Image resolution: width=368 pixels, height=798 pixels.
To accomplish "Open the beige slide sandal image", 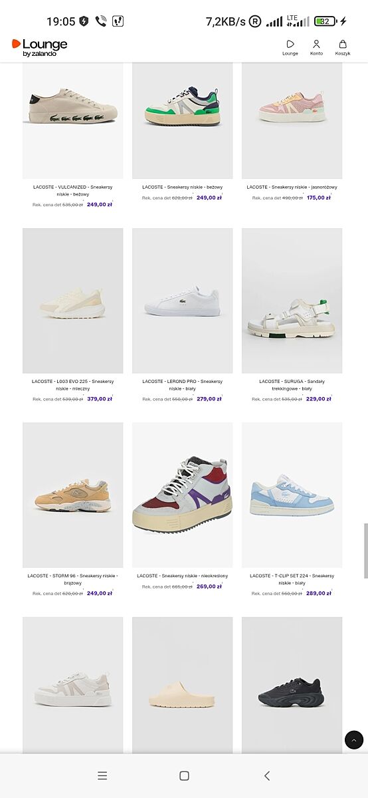I will 183,685.
